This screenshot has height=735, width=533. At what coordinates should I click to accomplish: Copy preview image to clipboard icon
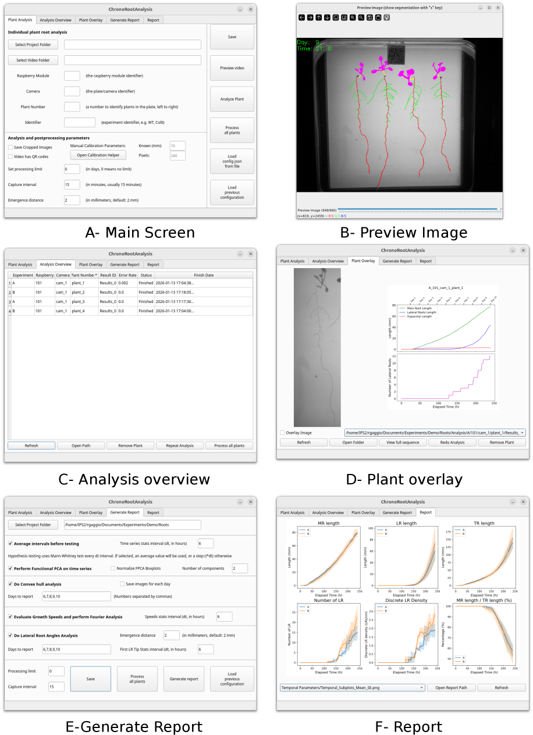pyautogui.click(x=378, y=18)
